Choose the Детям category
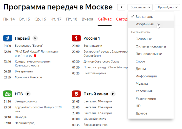The image size is (182, 129). (x=151, y=69)
